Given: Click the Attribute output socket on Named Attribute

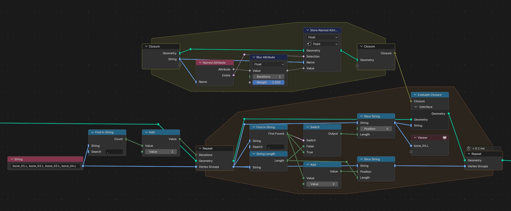Looking at the screenshot, I should [x=234, y=69].
